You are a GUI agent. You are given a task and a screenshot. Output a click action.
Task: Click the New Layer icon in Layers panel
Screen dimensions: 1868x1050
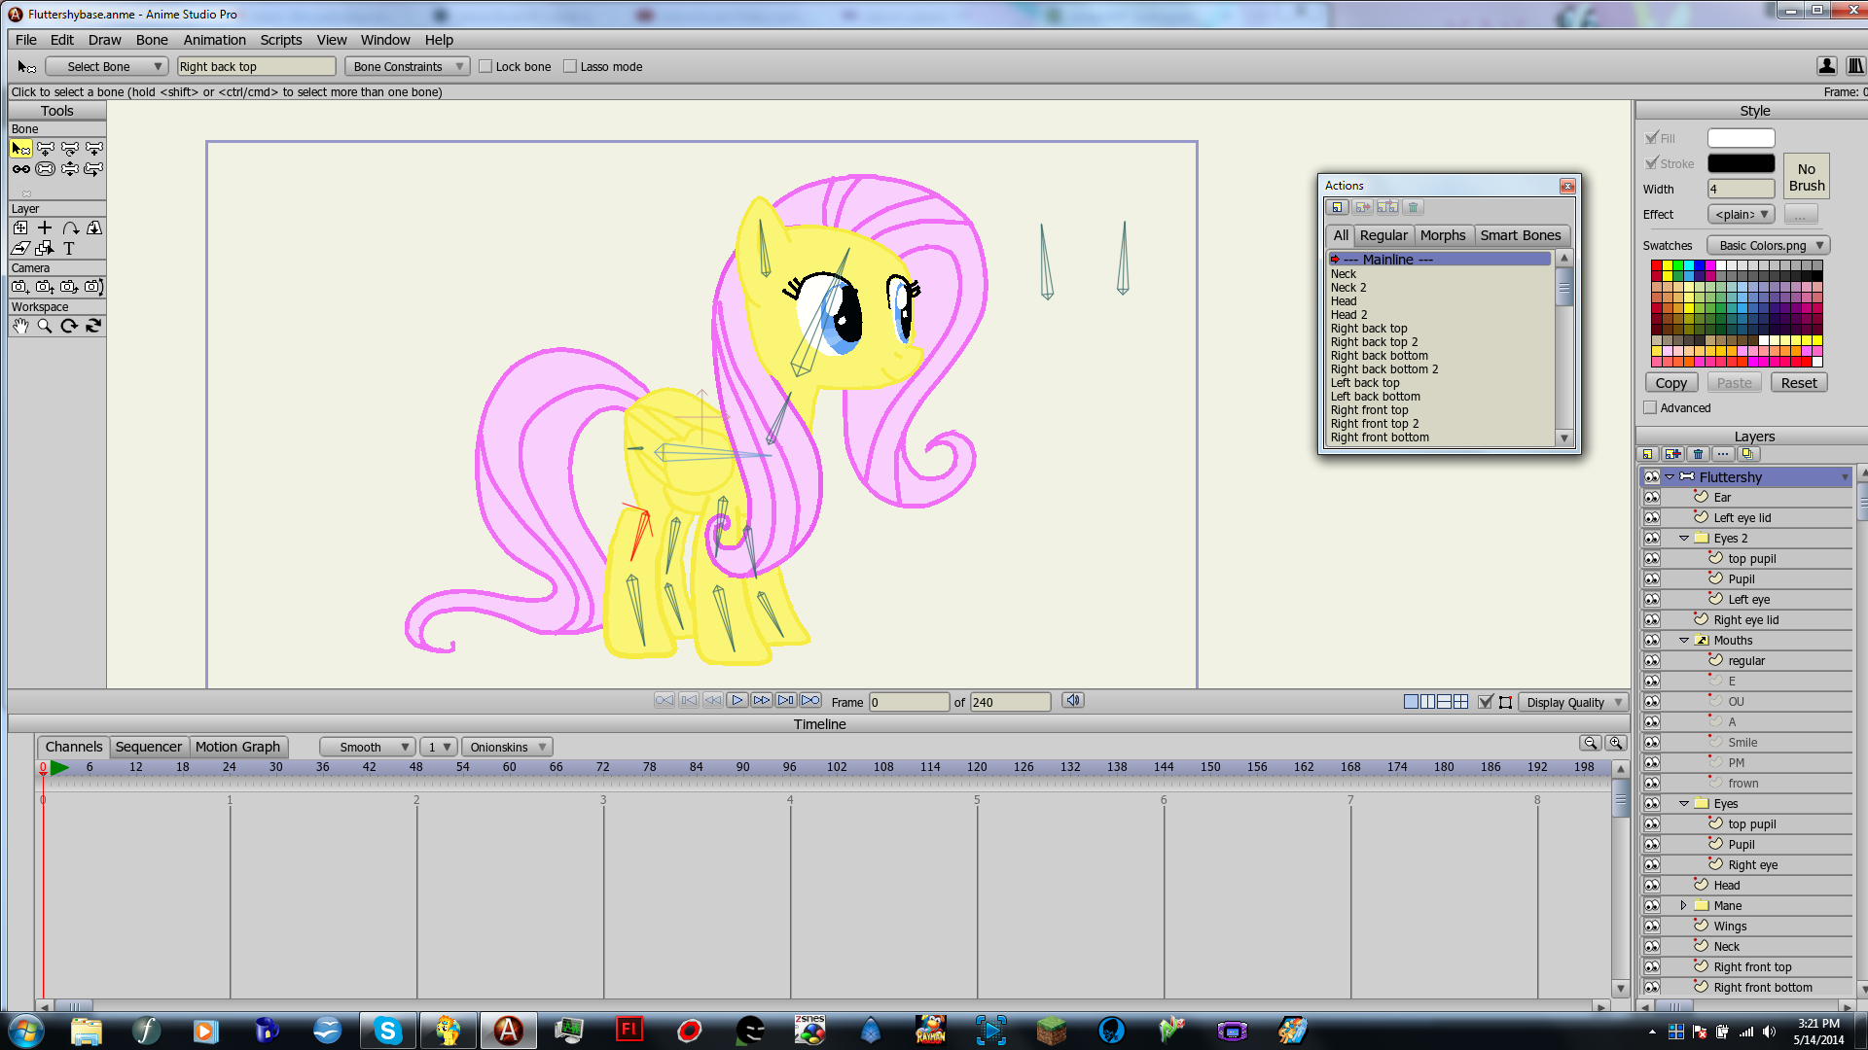(1647, 454)
